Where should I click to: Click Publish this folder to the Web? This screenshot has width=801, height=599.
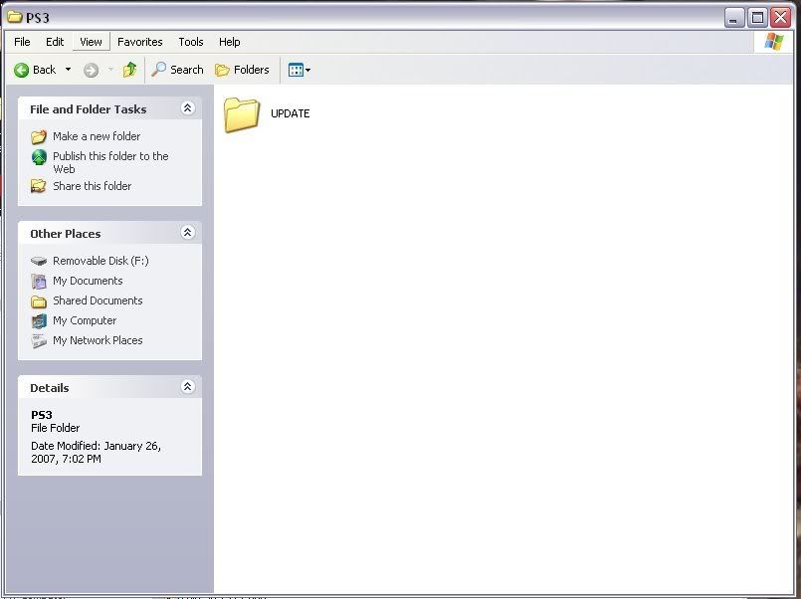pyautogui.click(x=110, y=162)
